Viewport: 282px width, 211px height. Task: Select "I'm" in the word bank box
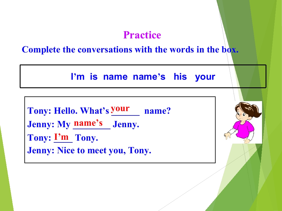(x=78, y=77)
